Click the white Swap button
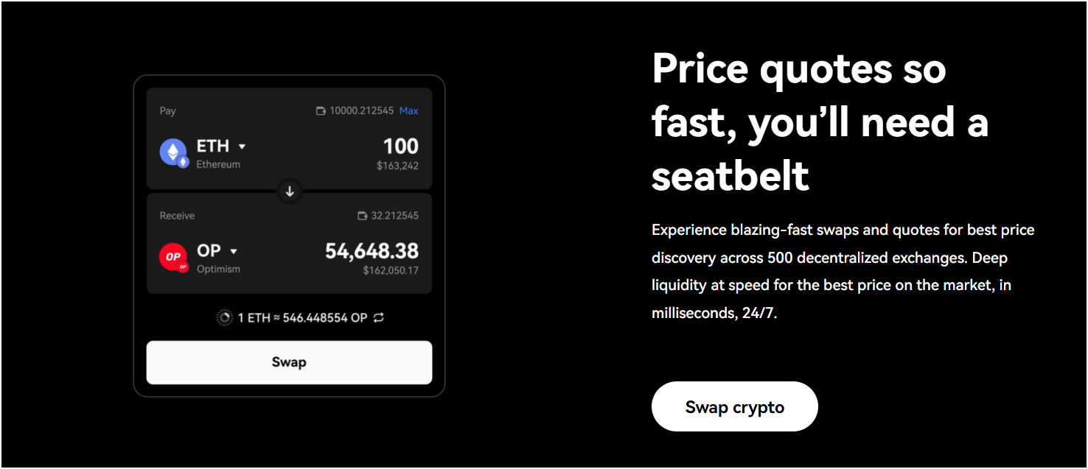The height and width of the screenshot is (469, 1088). (289, 362)
